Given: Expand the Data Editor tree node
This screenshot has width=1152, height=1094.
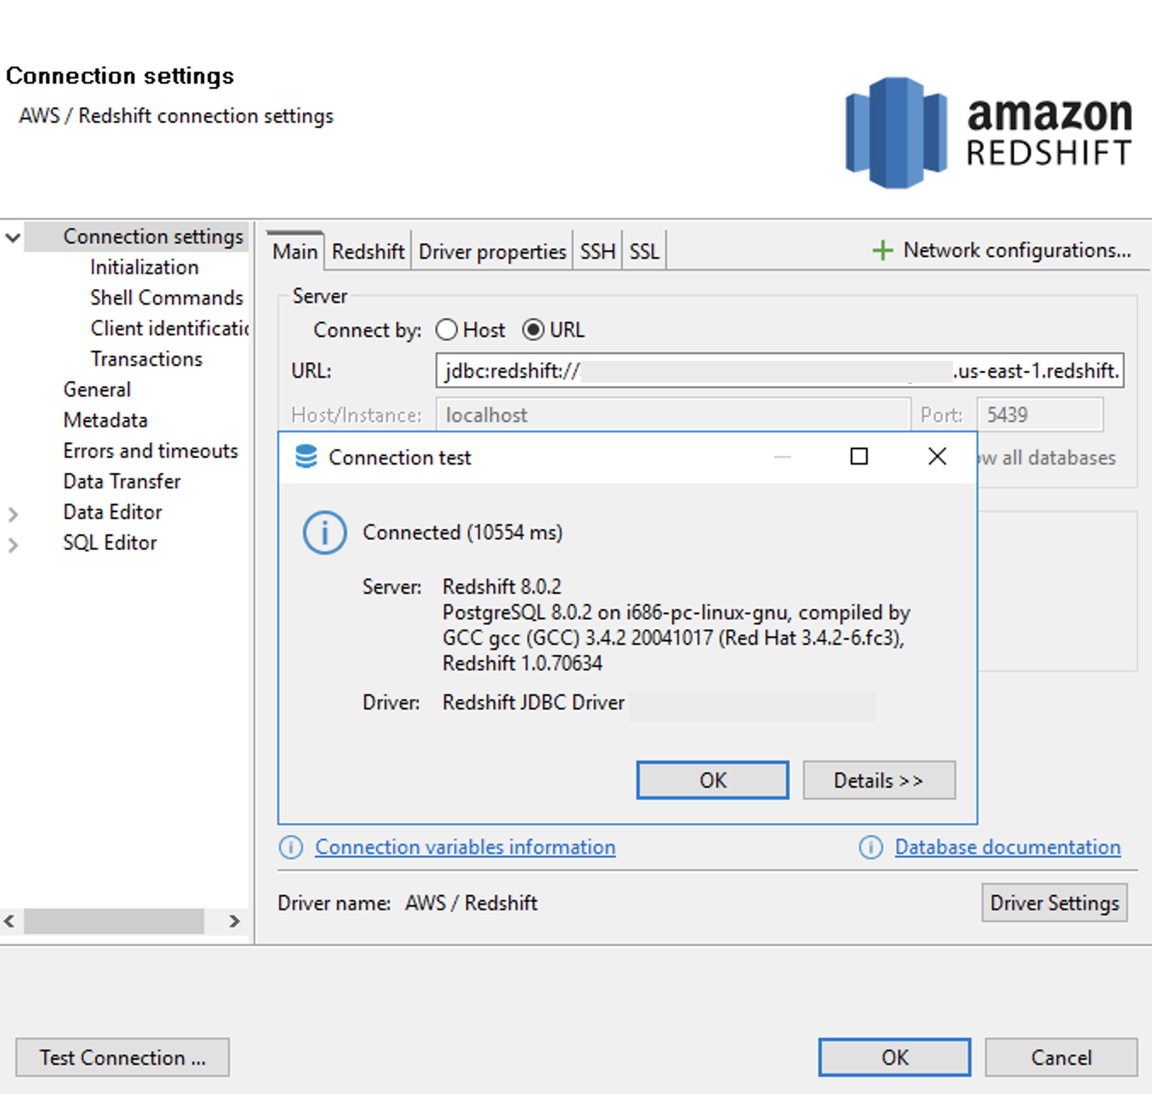Looking at the screenshot, I should pos(13,514).
